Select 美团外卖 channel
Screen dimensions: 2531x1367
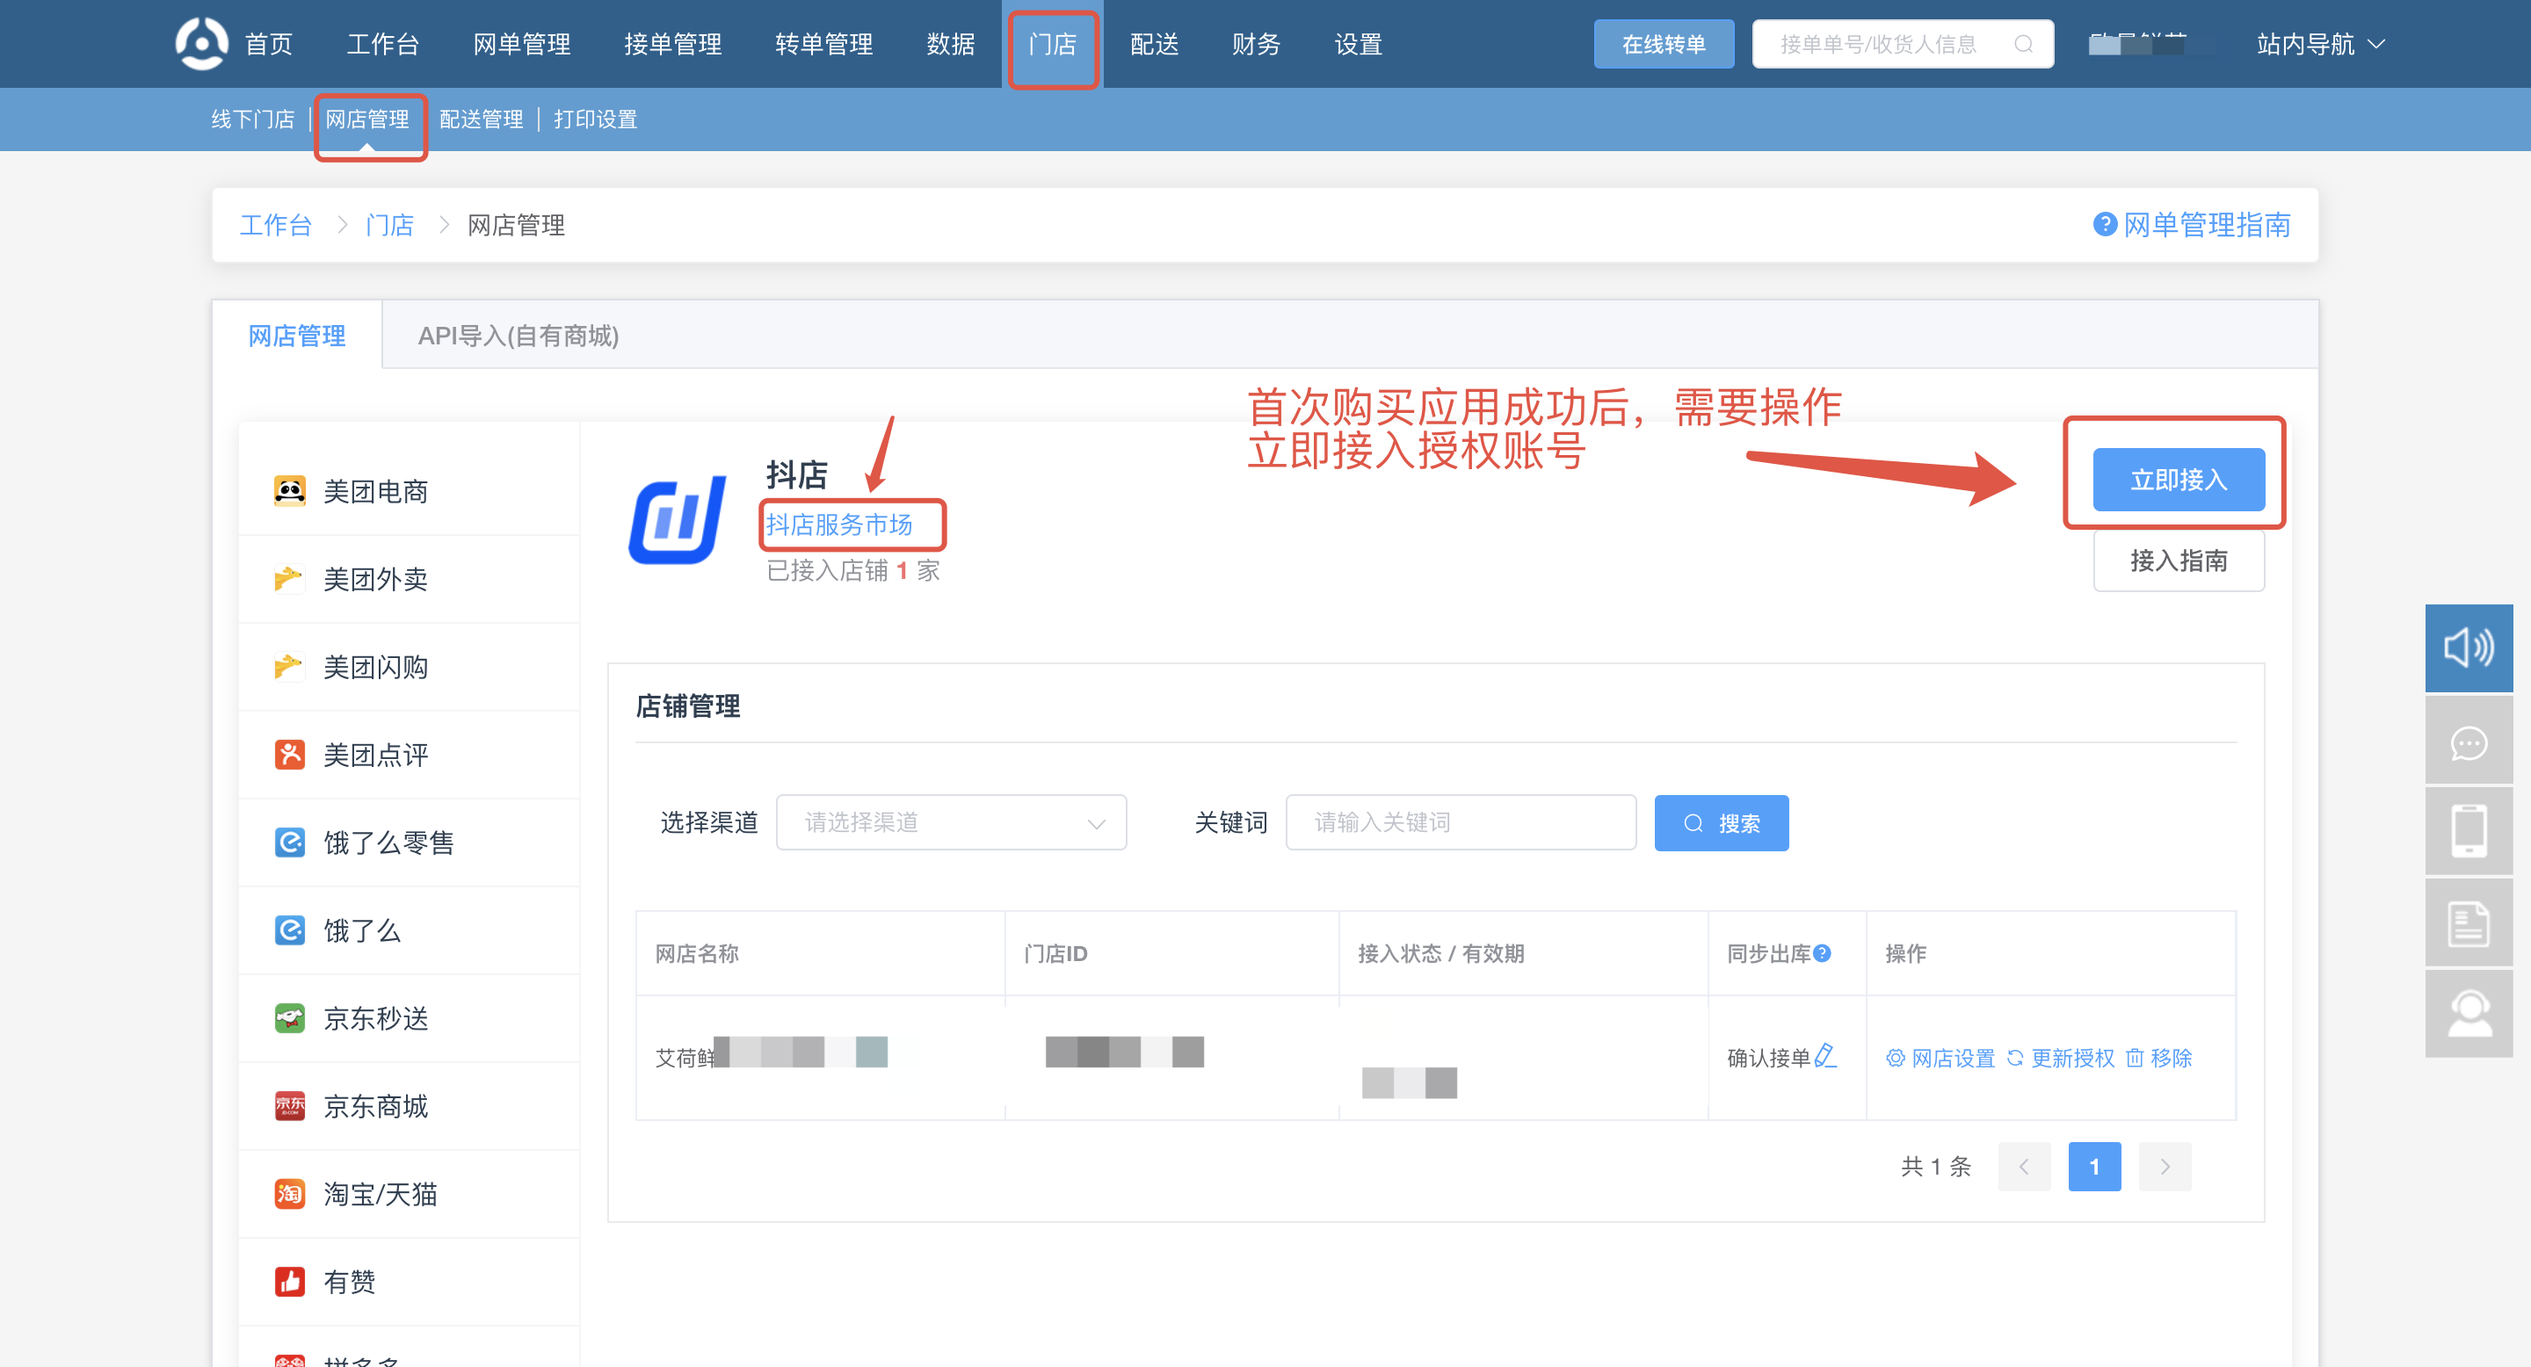coord(410,580)
